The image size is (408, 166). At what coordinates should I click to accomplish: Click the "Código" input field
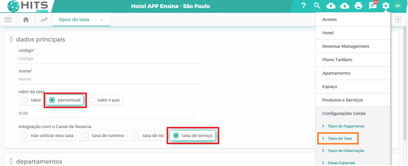point(110,59)
